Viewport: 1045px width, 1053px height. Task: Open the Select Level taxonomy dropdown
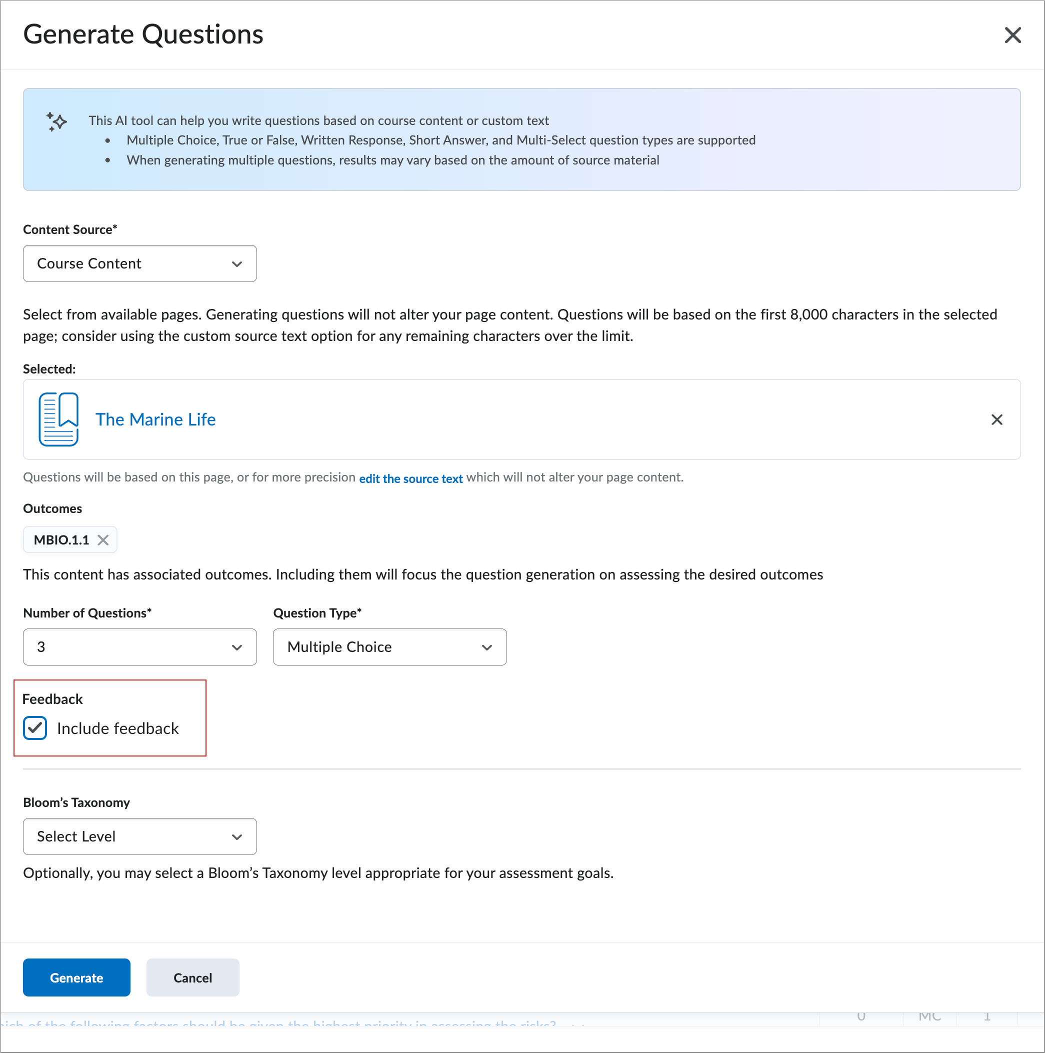[x=131, y=836]
